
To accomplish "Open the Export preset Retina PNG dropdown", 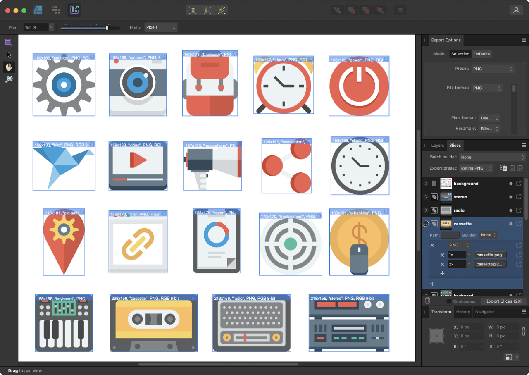I will tap(476, 168).
